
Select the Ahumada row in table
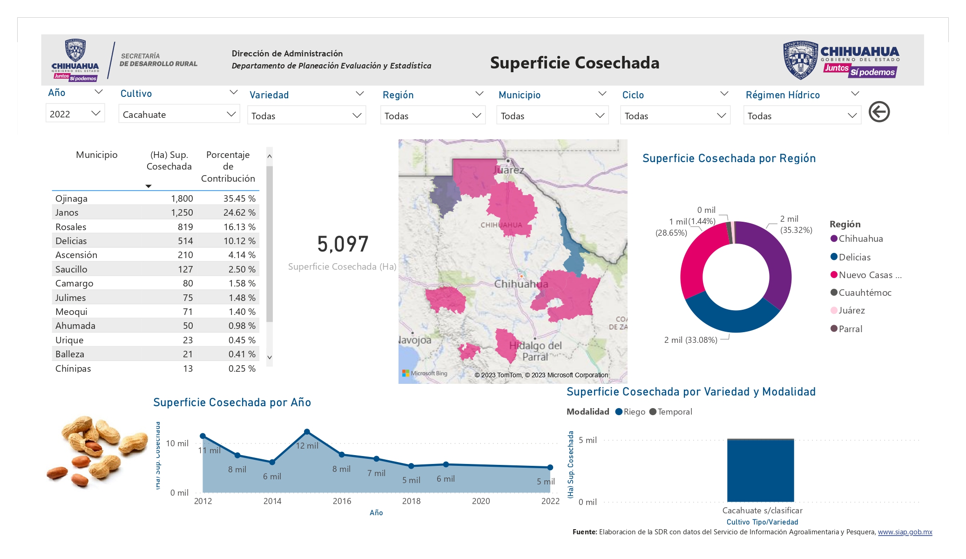coord(155,326)
